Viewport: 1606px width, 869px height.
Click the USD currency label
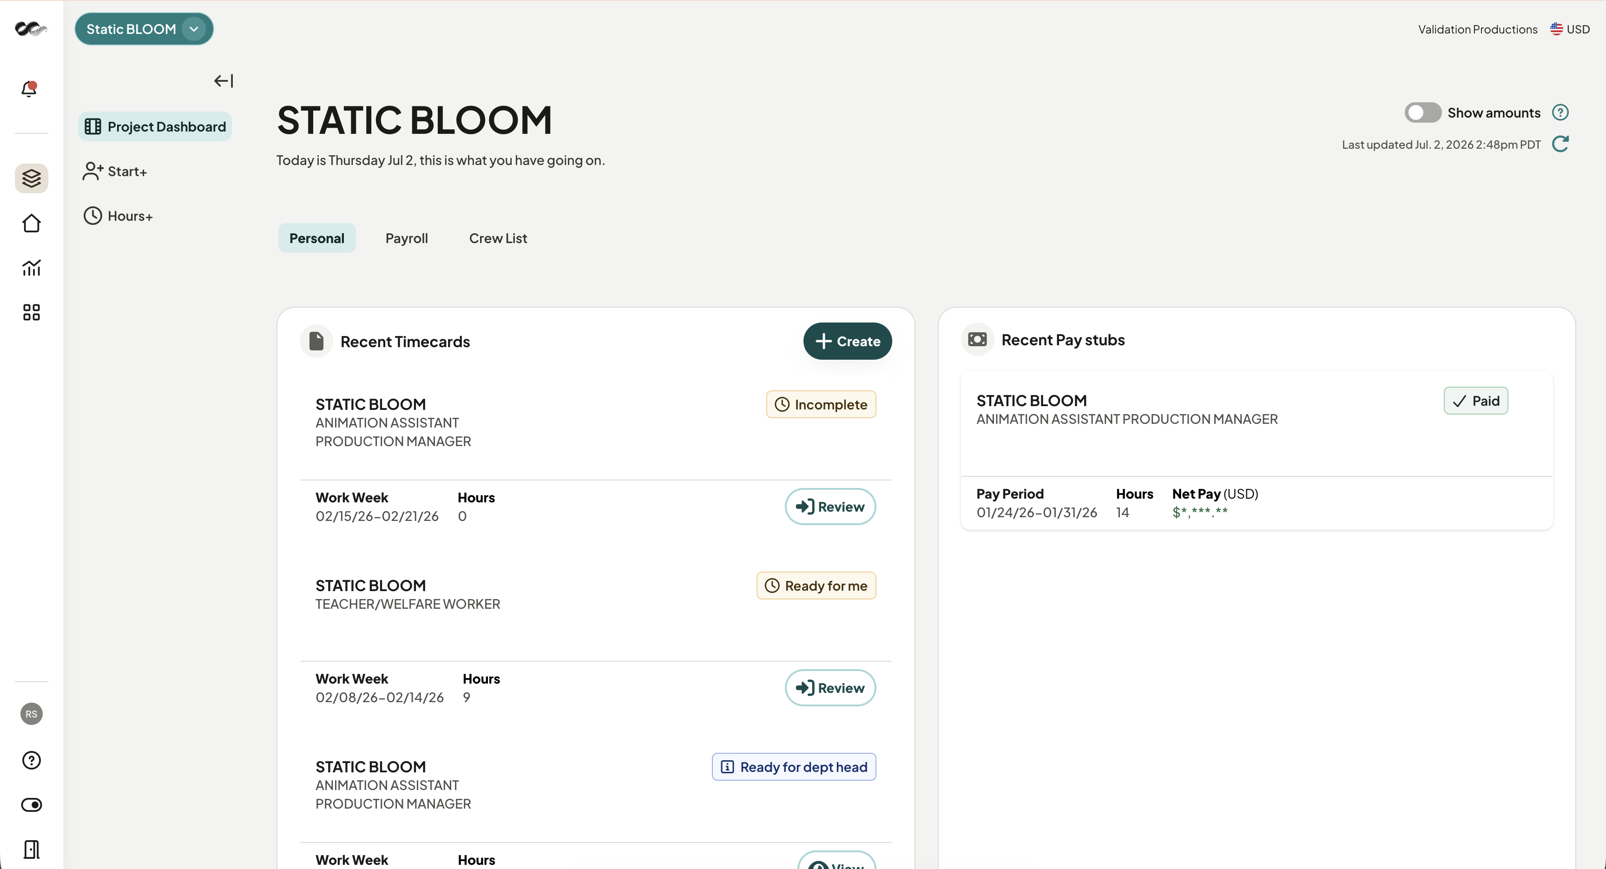click(1578, 29)
